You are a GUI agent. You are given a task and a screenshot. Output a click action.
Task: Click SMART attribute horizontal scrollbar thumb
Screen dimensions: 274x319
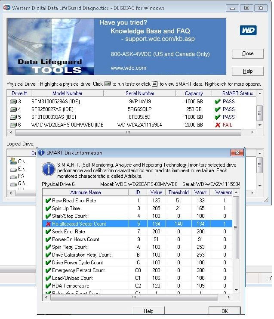point(134,297)
